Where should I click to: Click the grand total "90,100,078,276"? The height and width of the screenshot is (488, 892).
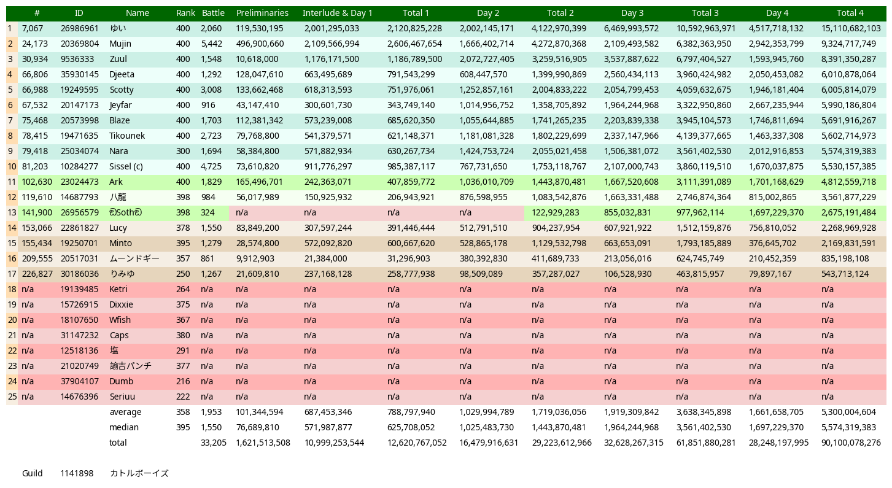click(851, 443)
